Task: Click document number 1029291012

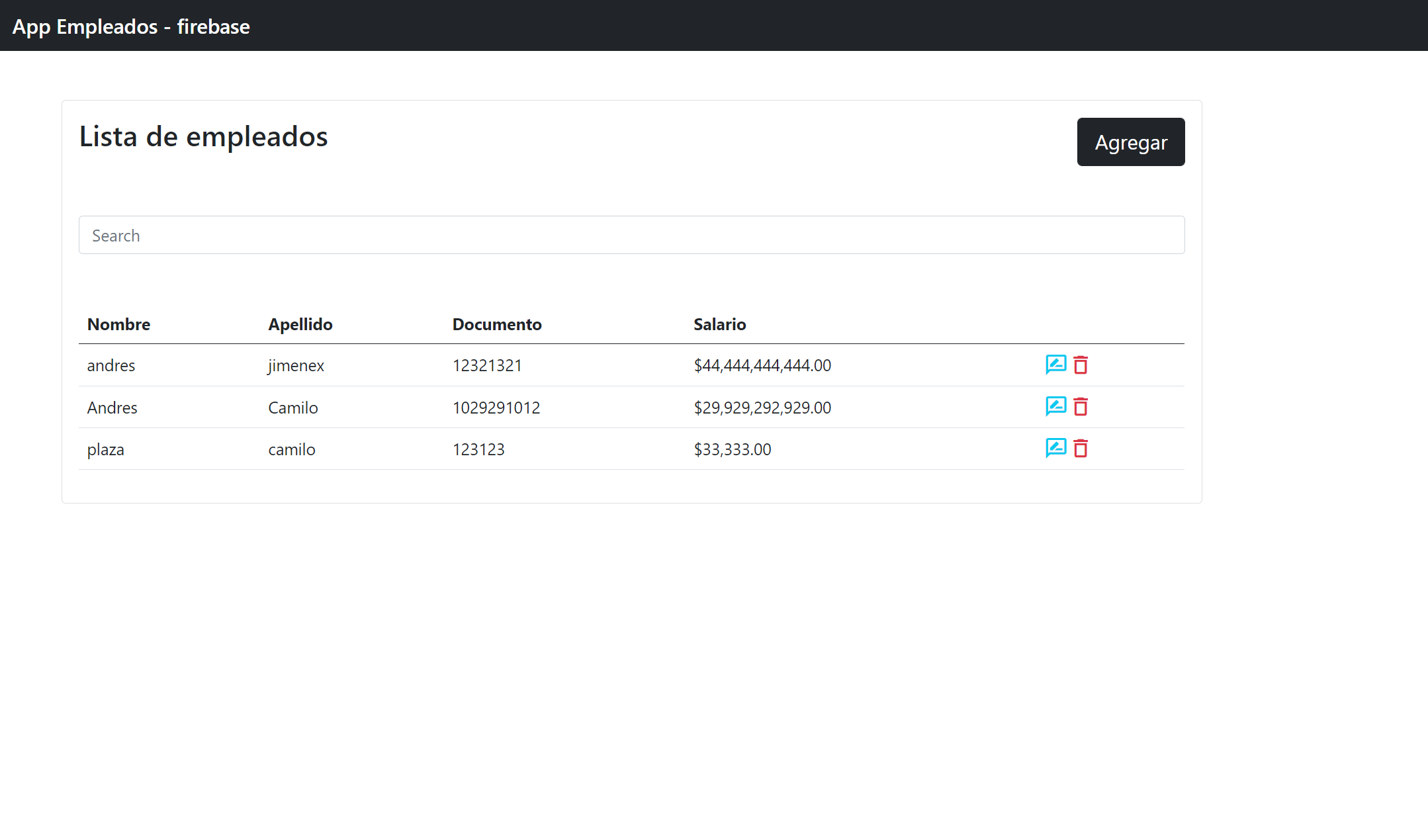Action: [x=496, y=408]
